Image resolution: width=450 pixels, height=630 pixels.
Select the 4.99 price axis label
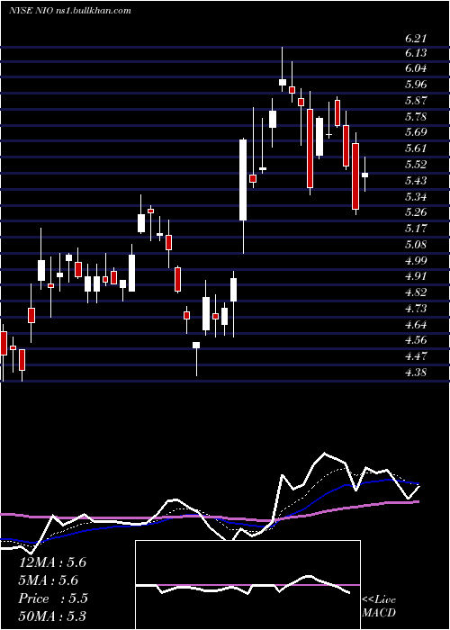tap(416, 260)
